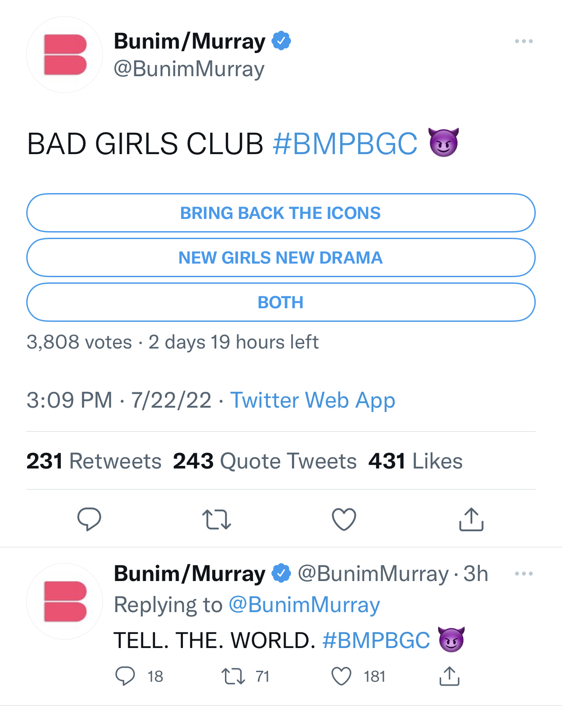Share the TELL. THE. WORLD. reply tweet
The image size is (562, 708).
pos(450,676)
